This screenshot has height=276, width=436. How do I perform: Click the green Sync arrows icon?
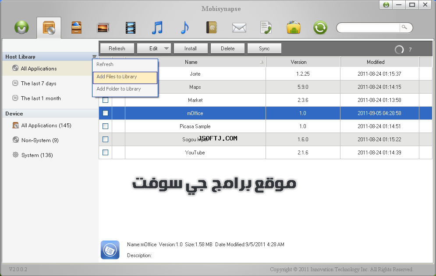[x=320, y=28]
